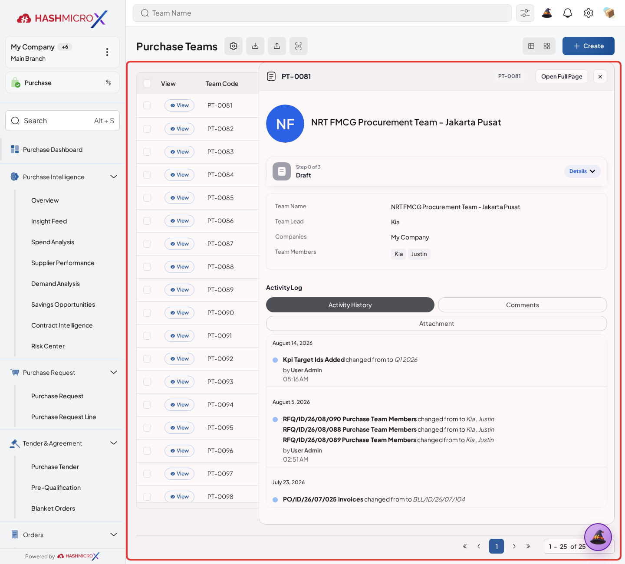Check the checkbox for row PT-0086

[x=147, y=221]
